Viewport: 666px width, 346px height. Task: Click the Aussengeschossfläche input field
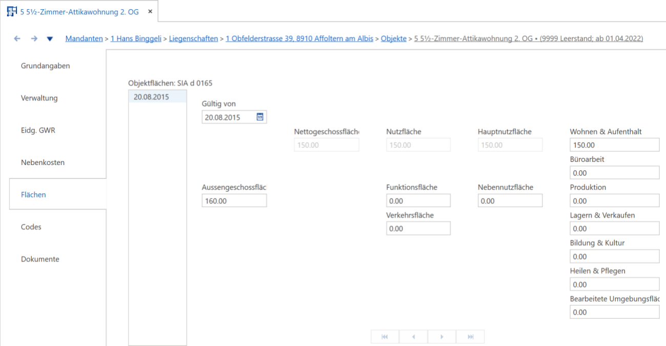click(234, 201)
